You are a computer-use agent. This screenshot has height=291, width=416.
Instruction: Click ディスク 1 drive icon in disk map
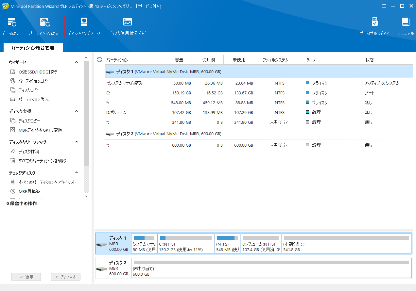[102, 245]
